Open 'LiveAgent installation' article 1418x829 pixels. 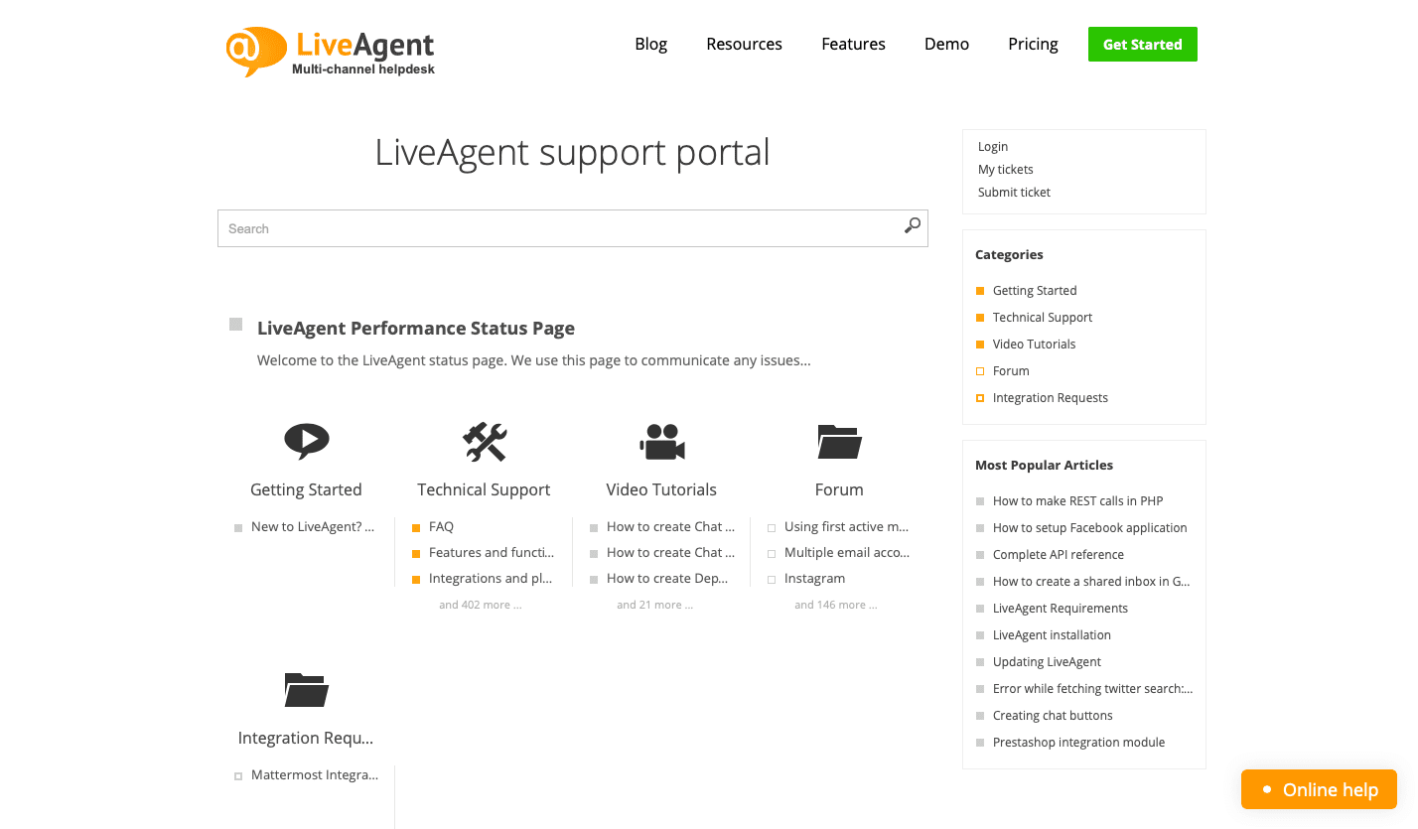[1052, 634]
